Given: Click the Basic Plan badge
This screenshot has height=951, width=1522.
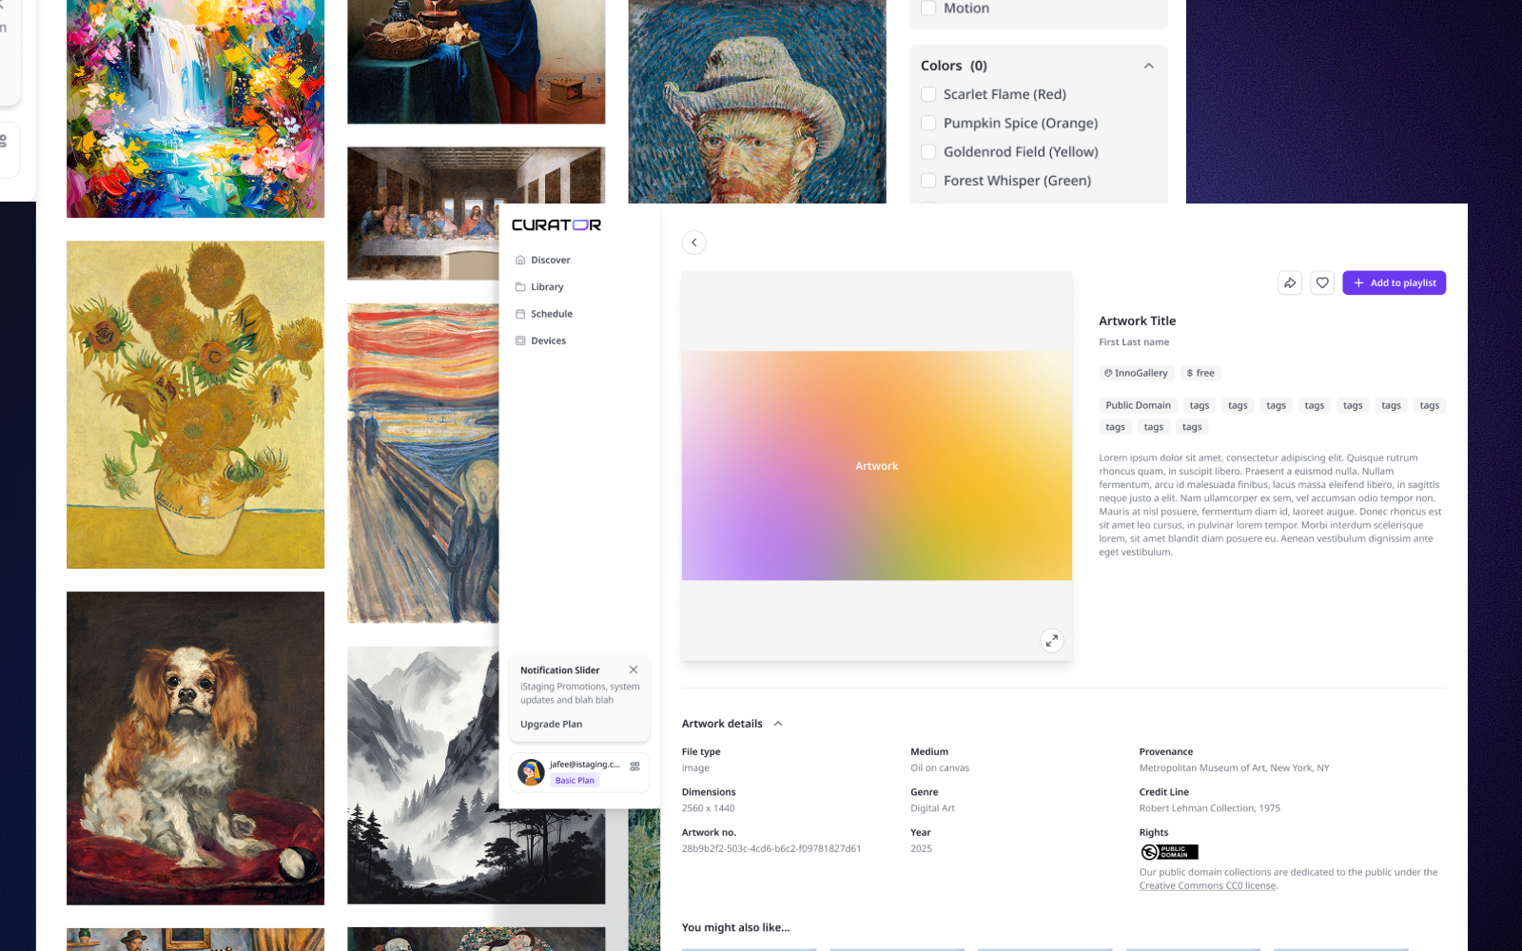Looking at the screenshot, I should pyautogui.click(x=575, y=780).
